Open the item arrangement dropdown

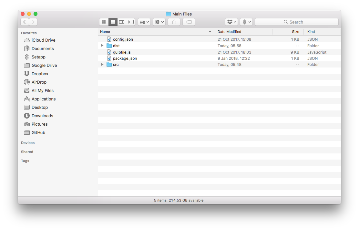[x=144, y=22]
